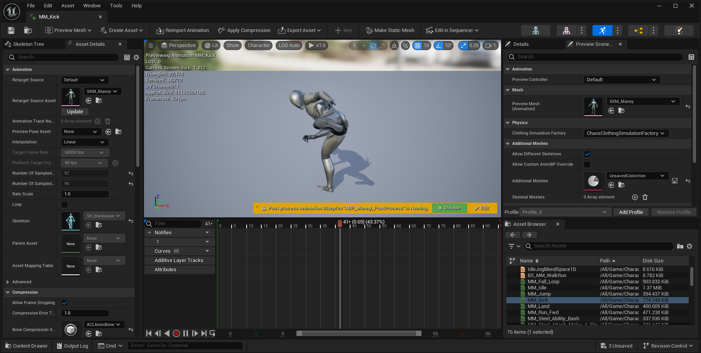Activate the translate gizmo in viewport

tap(364, 45)
